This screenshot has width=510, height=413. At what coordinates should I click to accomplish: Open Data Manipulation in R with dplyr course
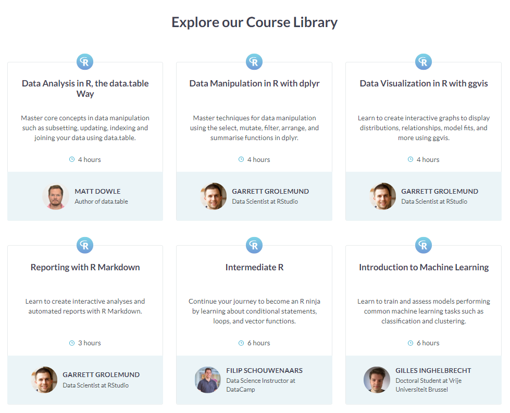tap(254, 83)
